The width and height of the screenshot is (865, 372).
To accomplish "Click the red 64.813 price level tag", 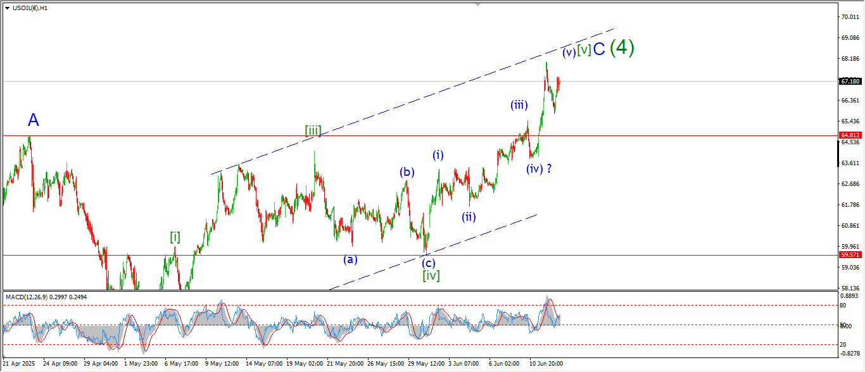I will pyautogui.click(x=850, y=135).
